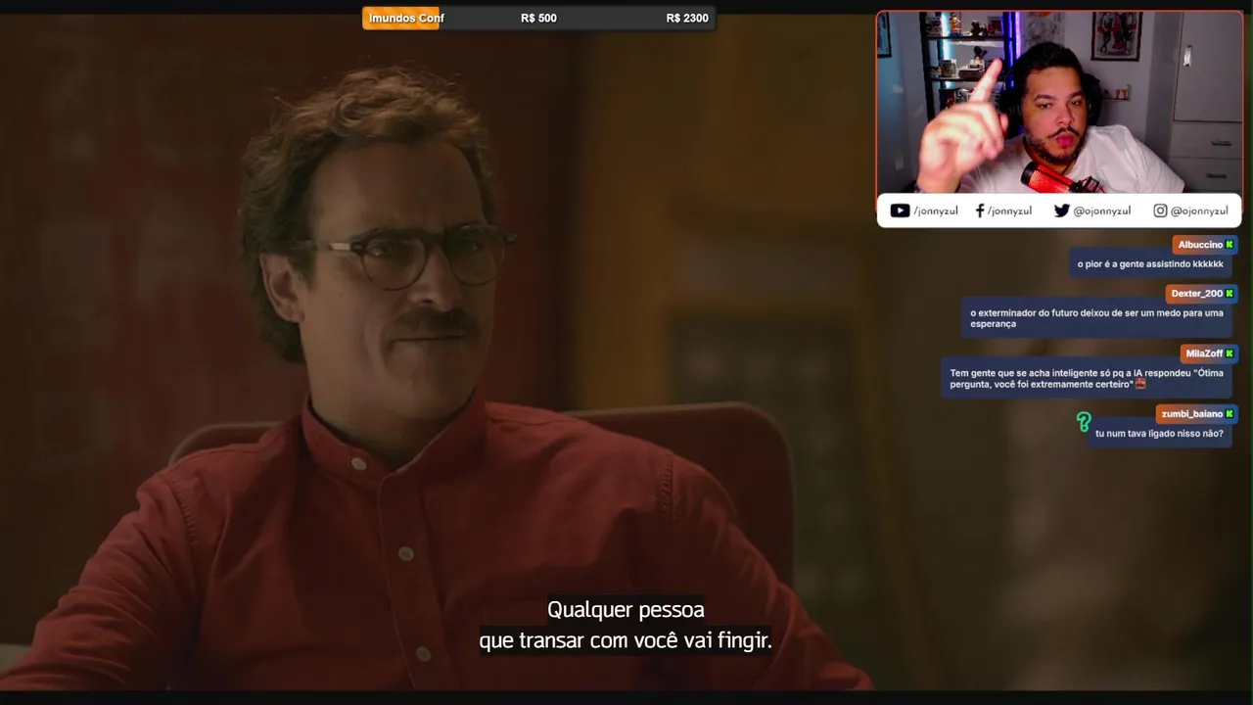Click the emoji in MilaZoff's message

(1139, 385)
